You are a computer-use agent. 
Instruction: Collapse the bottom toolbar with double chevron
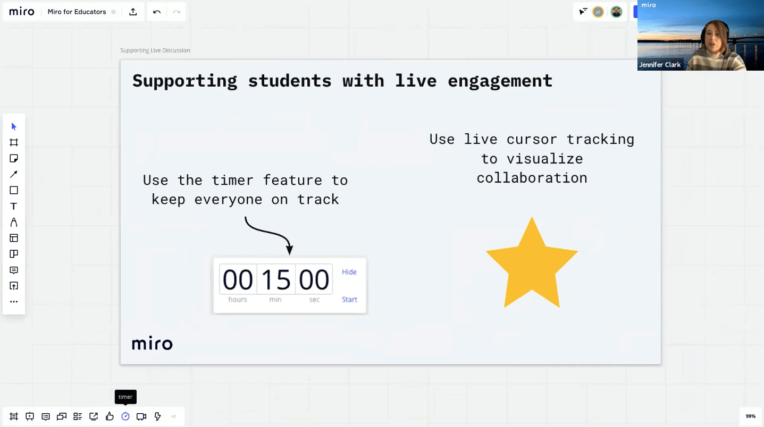pyautogui.click(x=173, y=416)
